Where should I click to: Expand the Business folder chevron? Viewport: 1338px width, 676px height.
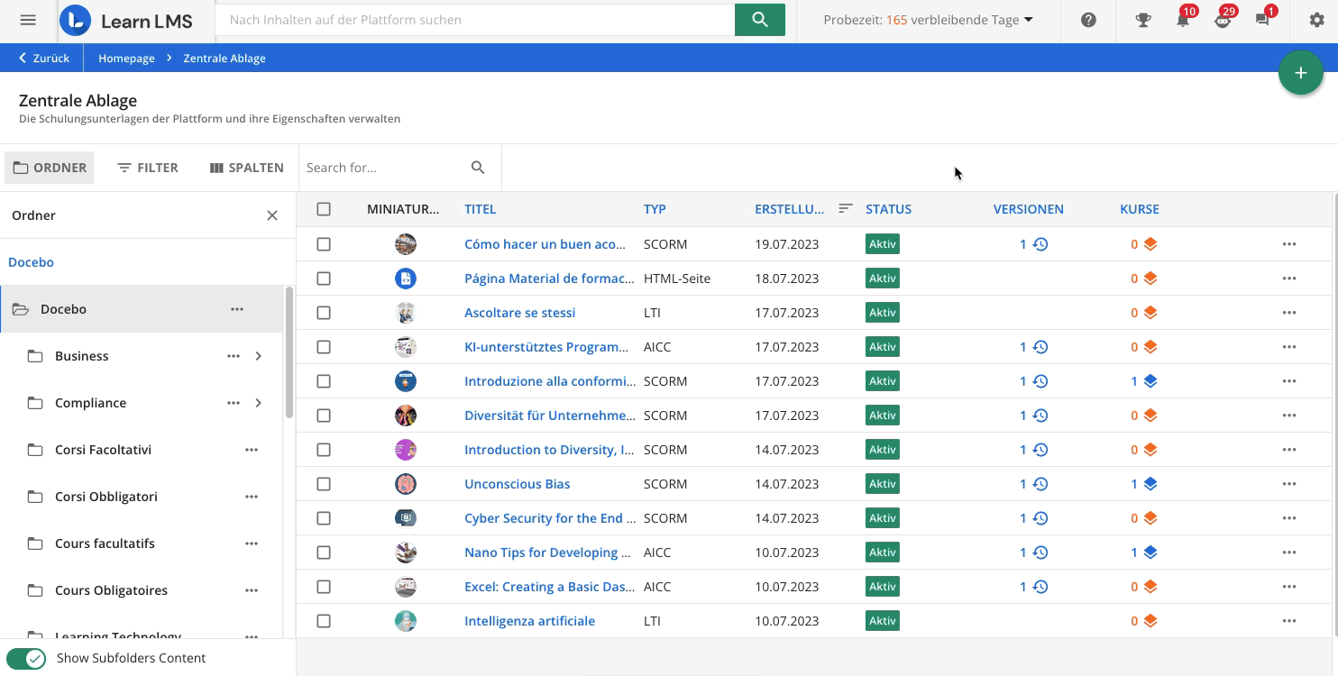pyautogui.click(x=259, y=356)
